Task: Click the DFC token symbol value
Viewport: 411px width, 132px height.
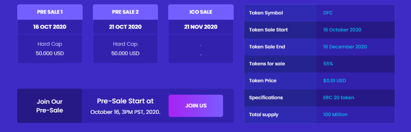Action: pyautogui.click(x=328, y=13)
